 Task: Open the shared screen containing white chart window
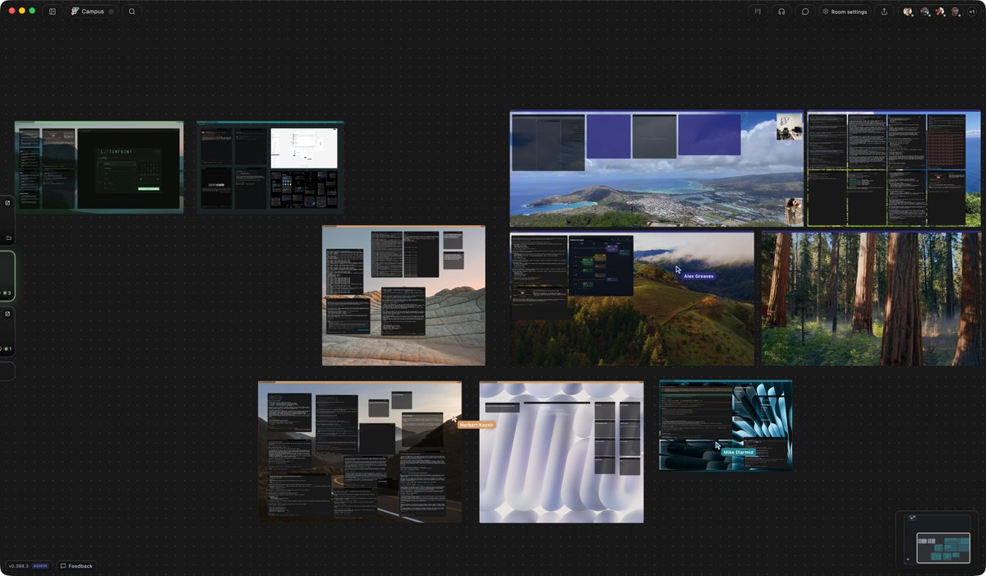(x=270, y=167)
